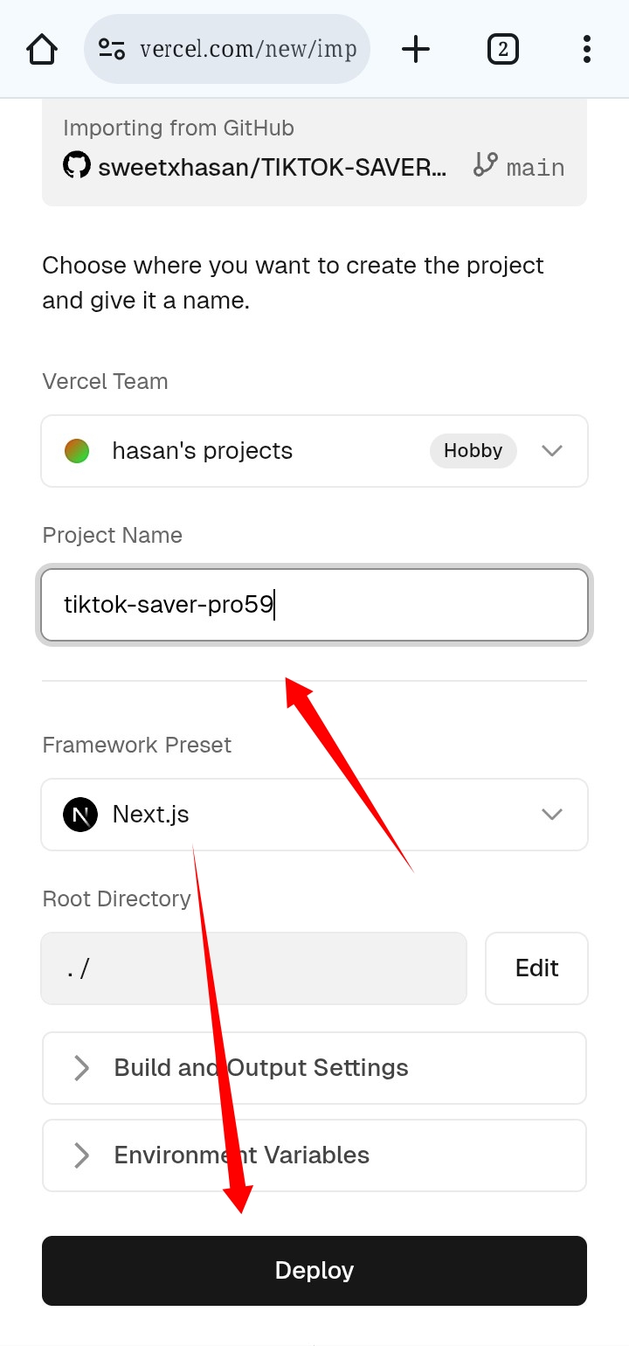The width and height of the screenshot is (629, 1346).
Task: Open a new tab with plus icon
Action: 416,49
